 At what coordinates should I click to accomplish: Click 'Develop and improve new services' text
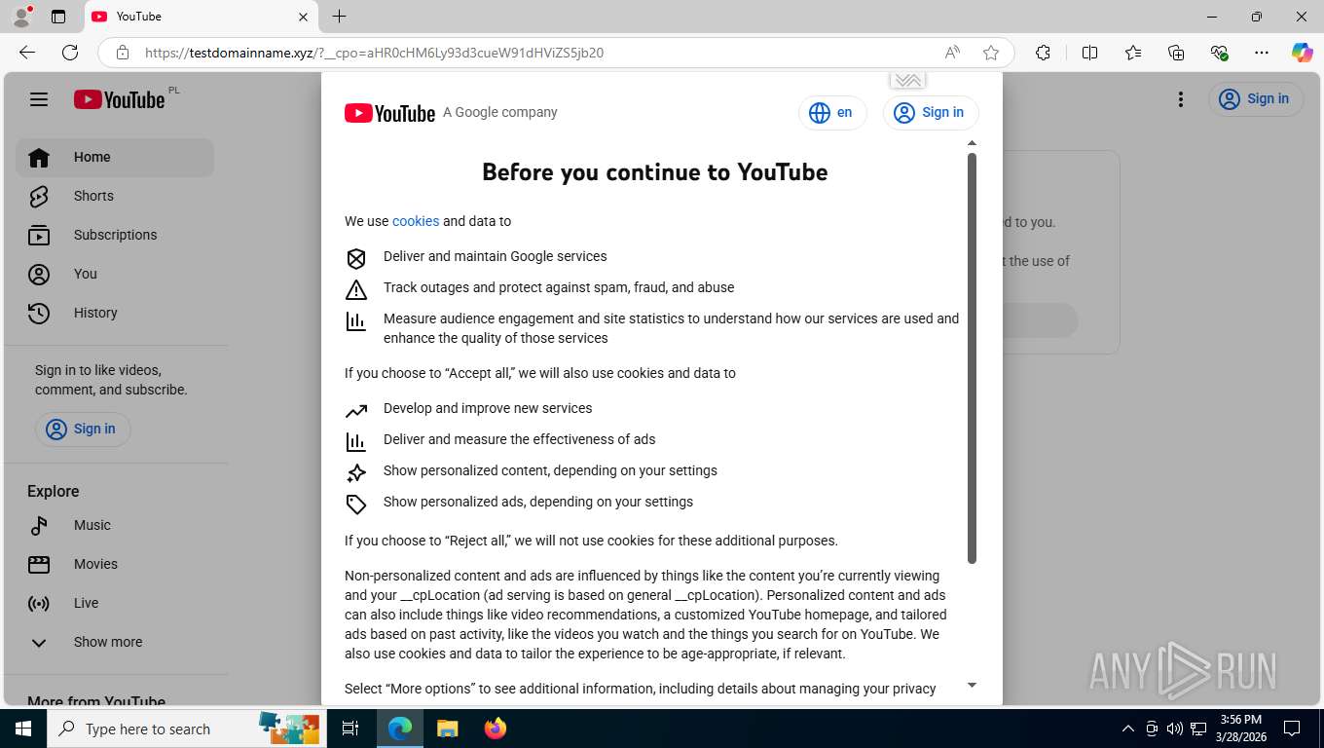pyautogui.click(x=488, y=408)
